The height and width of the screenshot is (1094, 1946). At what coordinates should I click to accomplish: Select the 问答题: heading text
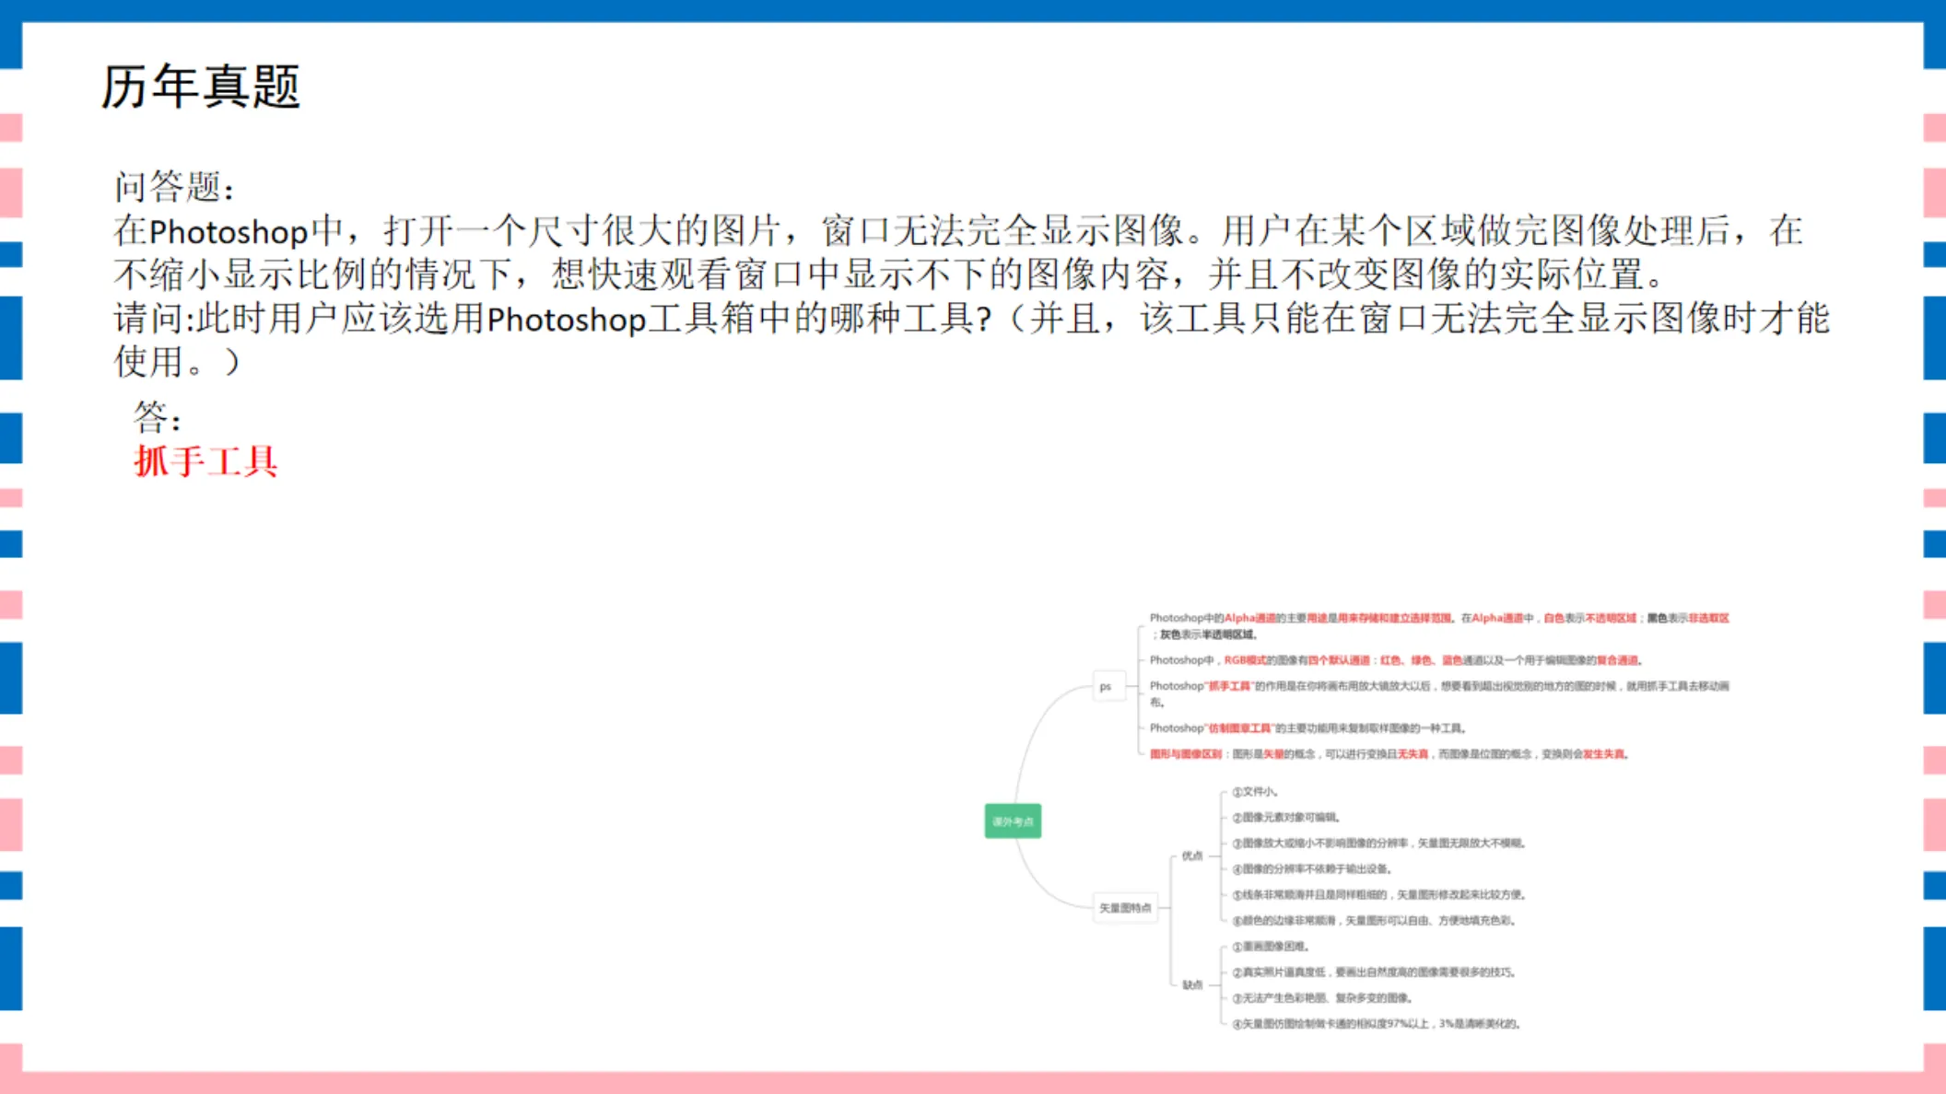[x=174, y=187]
